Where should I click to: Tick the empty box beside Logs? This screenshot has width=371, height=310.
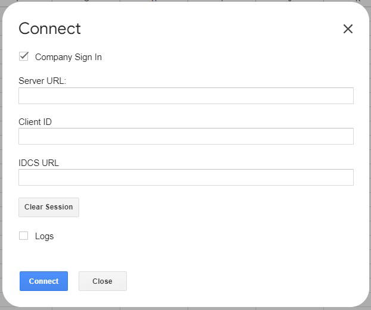(x=24, y=236)
